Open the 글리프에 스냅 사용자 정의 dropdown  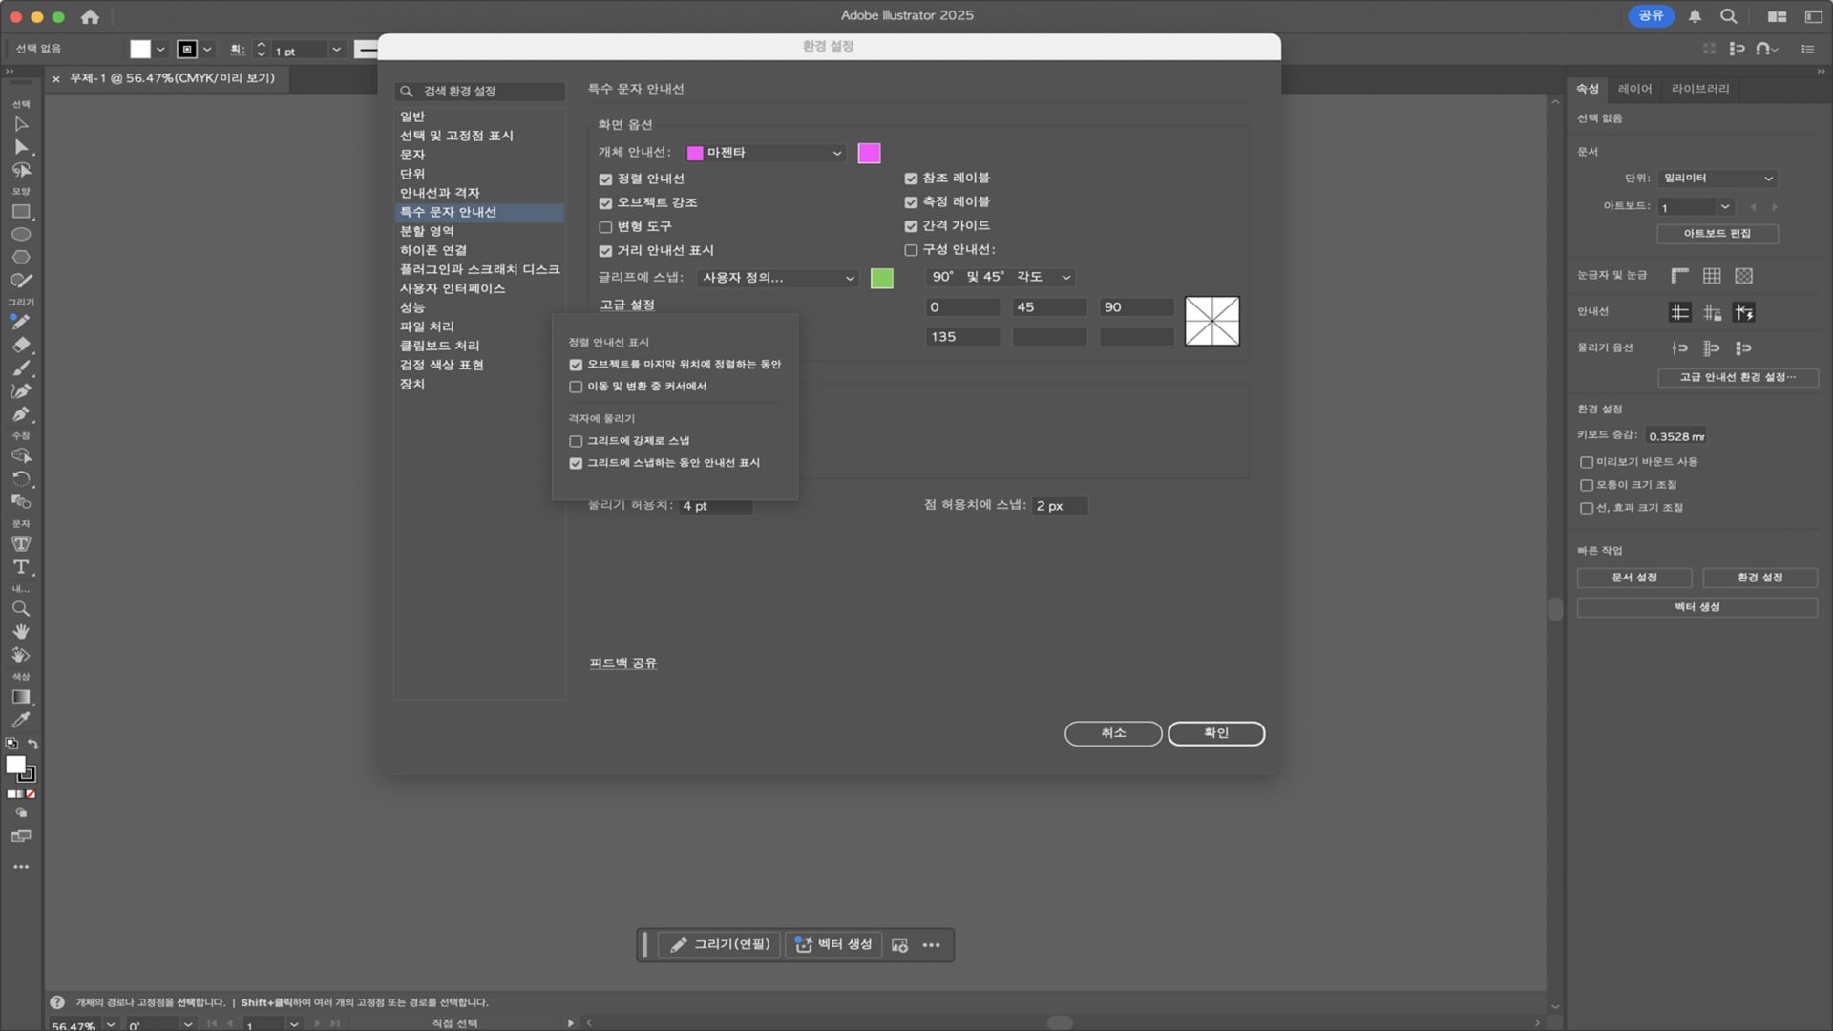point(777,278)
